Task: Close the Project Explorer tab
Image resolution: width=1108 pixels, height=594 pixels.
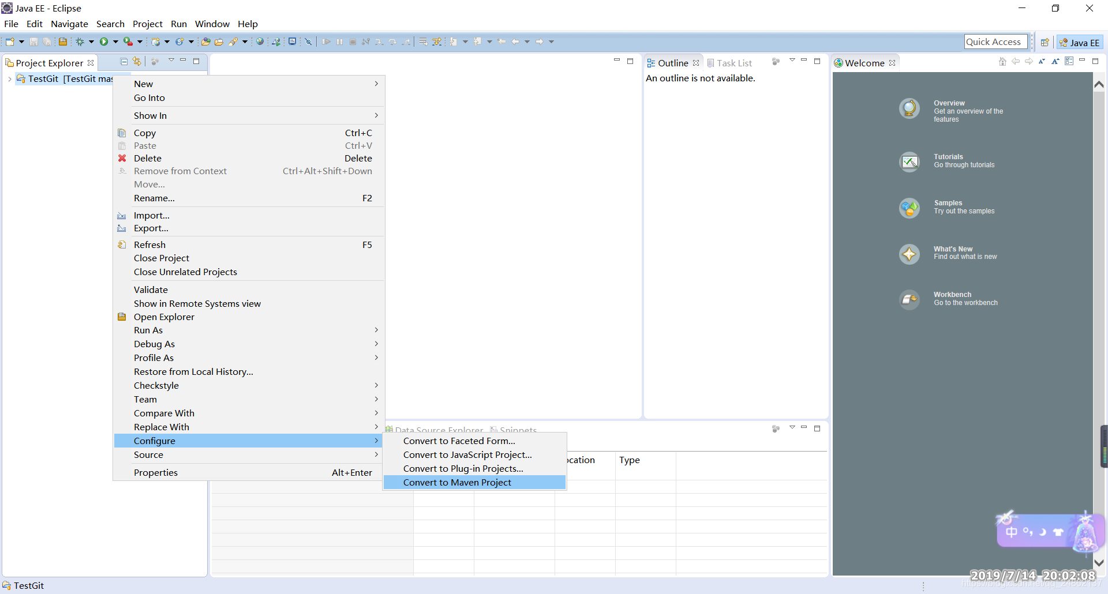Action: click(x=91, y=63)
